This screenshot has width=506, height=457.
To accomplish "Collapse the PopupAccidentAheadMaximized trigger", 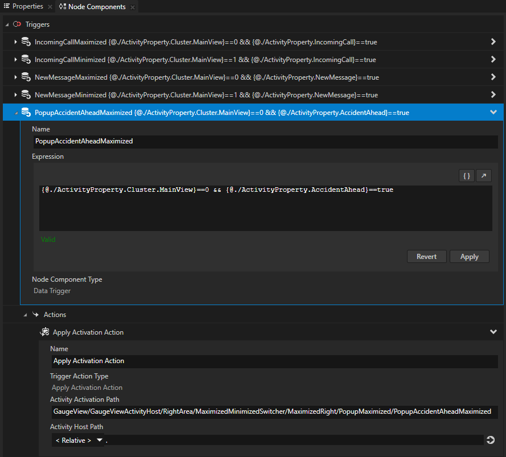I will tap(493, 112).
